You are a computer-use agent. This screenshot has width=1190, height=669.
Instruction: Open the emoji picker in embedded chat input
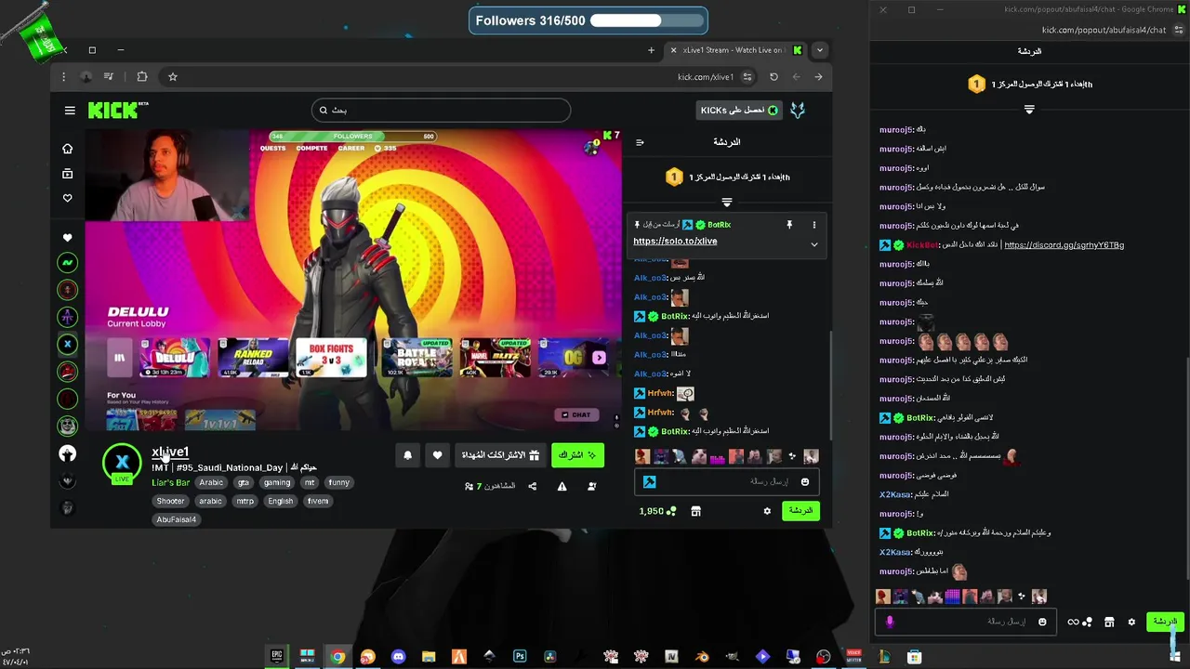point(805,481)
